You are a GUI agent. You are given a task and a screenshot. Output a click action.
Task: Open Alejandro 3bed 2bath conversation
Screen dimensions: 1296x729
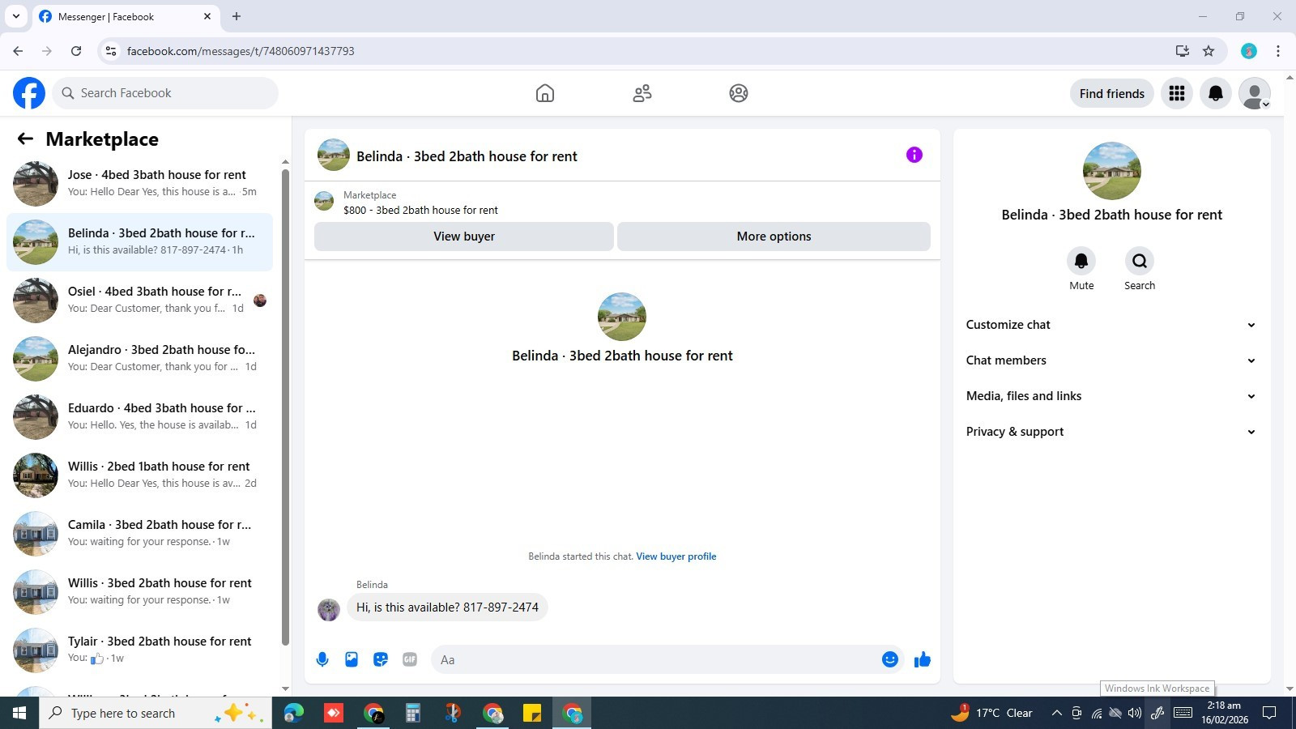pyautogui.click(x=139, y=358)
